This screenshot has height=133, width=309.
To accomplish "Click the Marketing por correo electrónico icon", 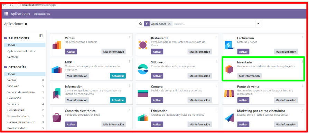I will tap(229, 118).
